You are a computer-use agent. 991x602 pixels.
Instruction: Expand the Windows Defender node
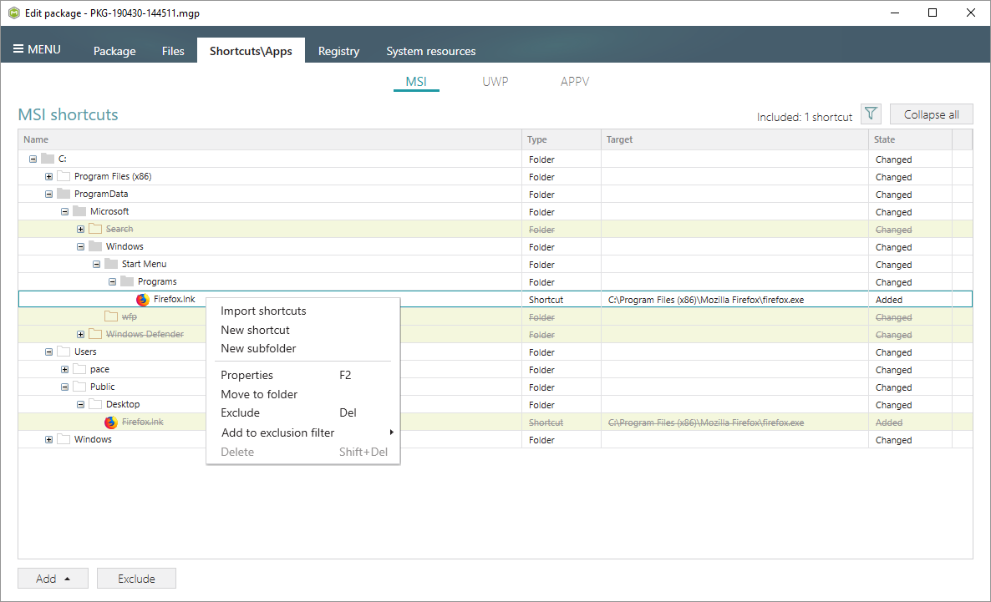pyautogui.click(x=80, y=334)
